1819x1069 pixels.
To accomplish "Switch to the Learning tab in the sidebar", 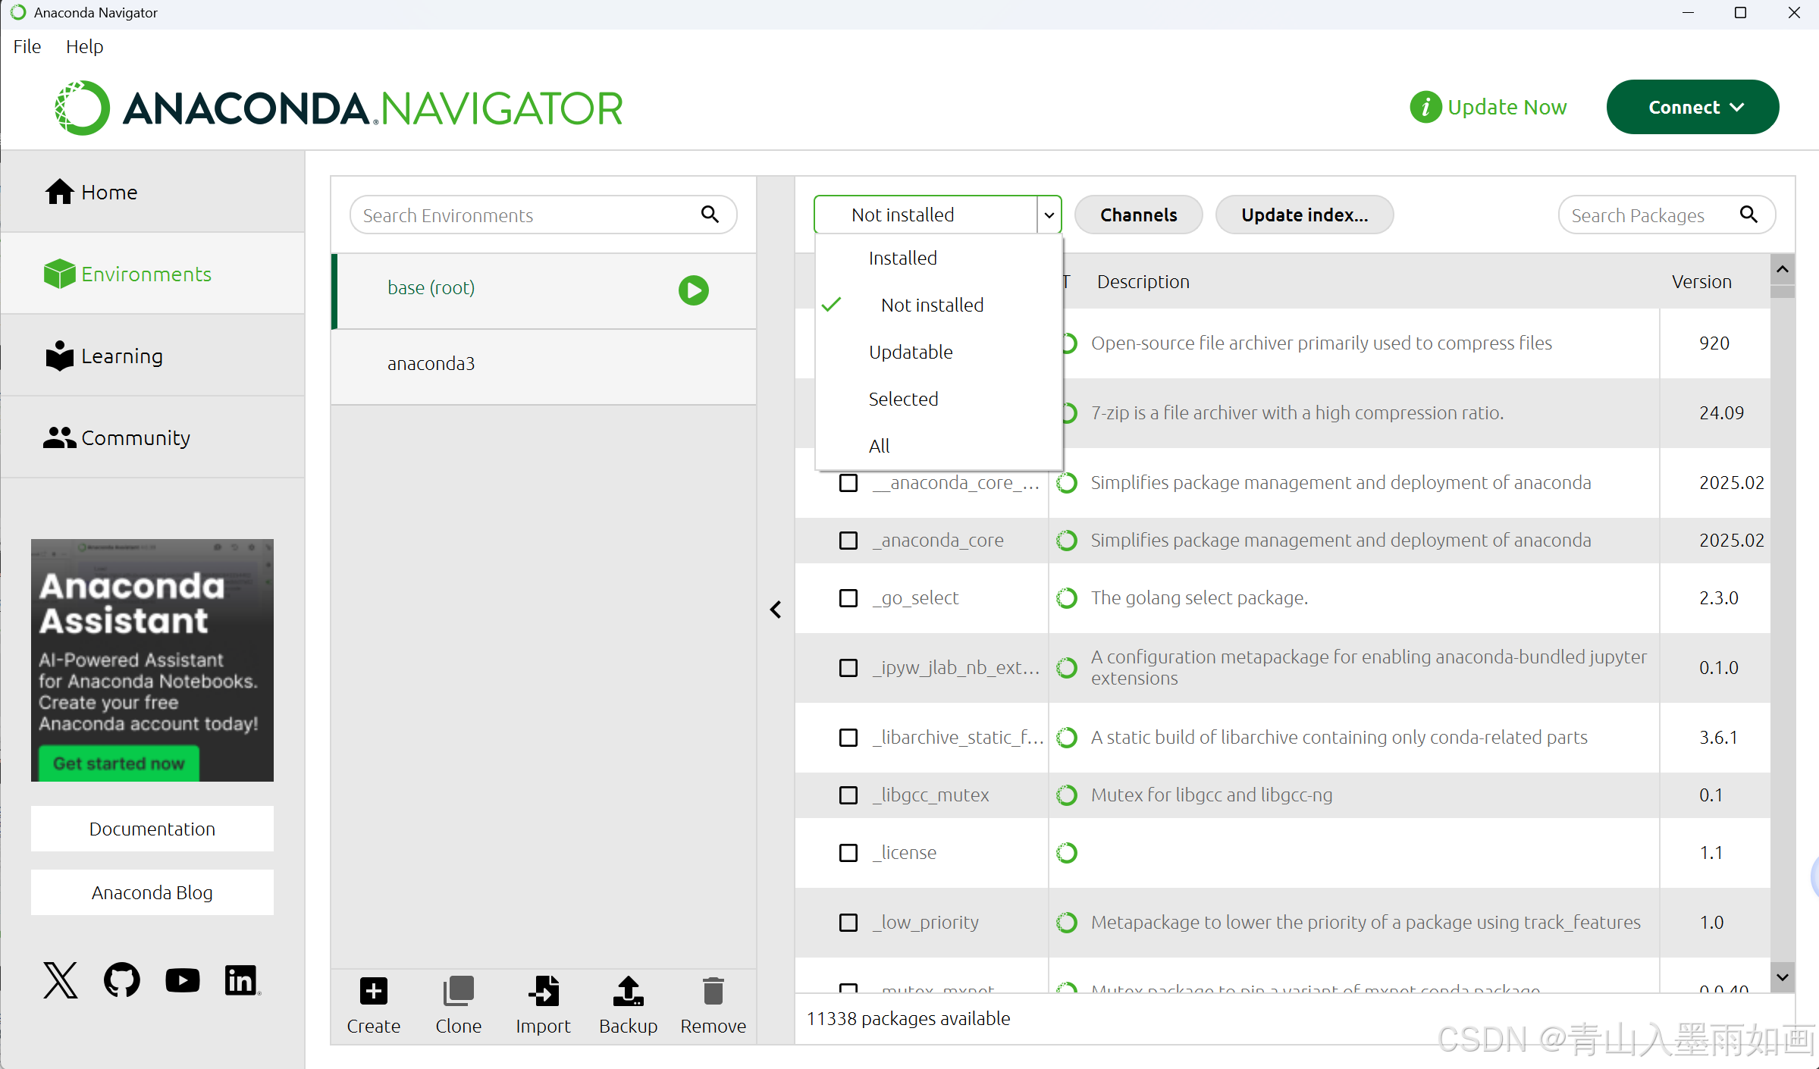I will click(x=121, y=356).
